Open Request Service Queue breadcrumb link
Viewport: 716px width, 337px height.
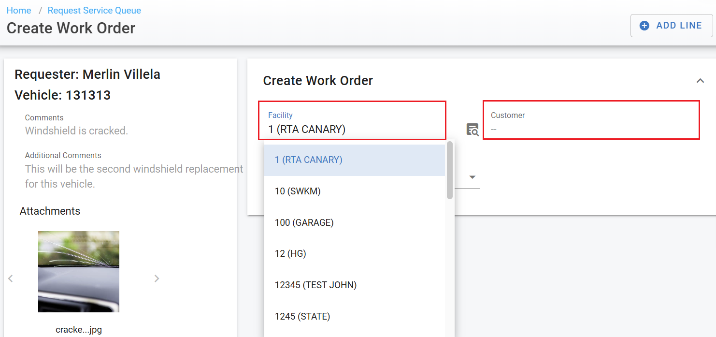tap(94, 10)
